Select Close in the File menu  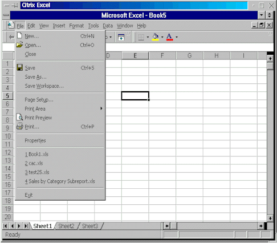pos(60,54)
